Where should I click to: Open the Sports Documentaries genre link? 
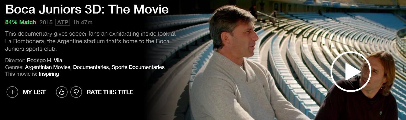coord(138,67)
